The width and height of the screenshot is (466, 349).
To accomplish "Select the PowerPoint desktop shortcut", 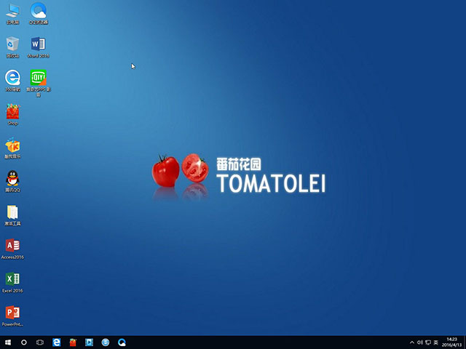I will click(x=12, y=316).
